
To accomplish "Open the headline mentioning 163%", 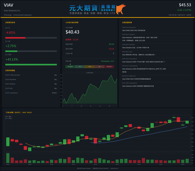I will [x=144, y=62].
